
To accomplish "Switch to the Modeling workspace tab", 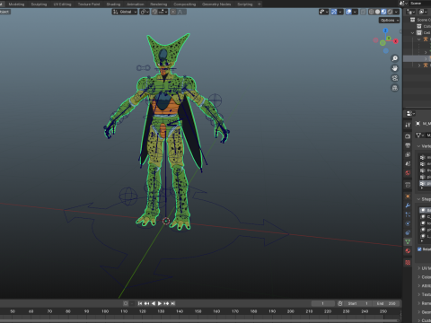I will [16, 4].
